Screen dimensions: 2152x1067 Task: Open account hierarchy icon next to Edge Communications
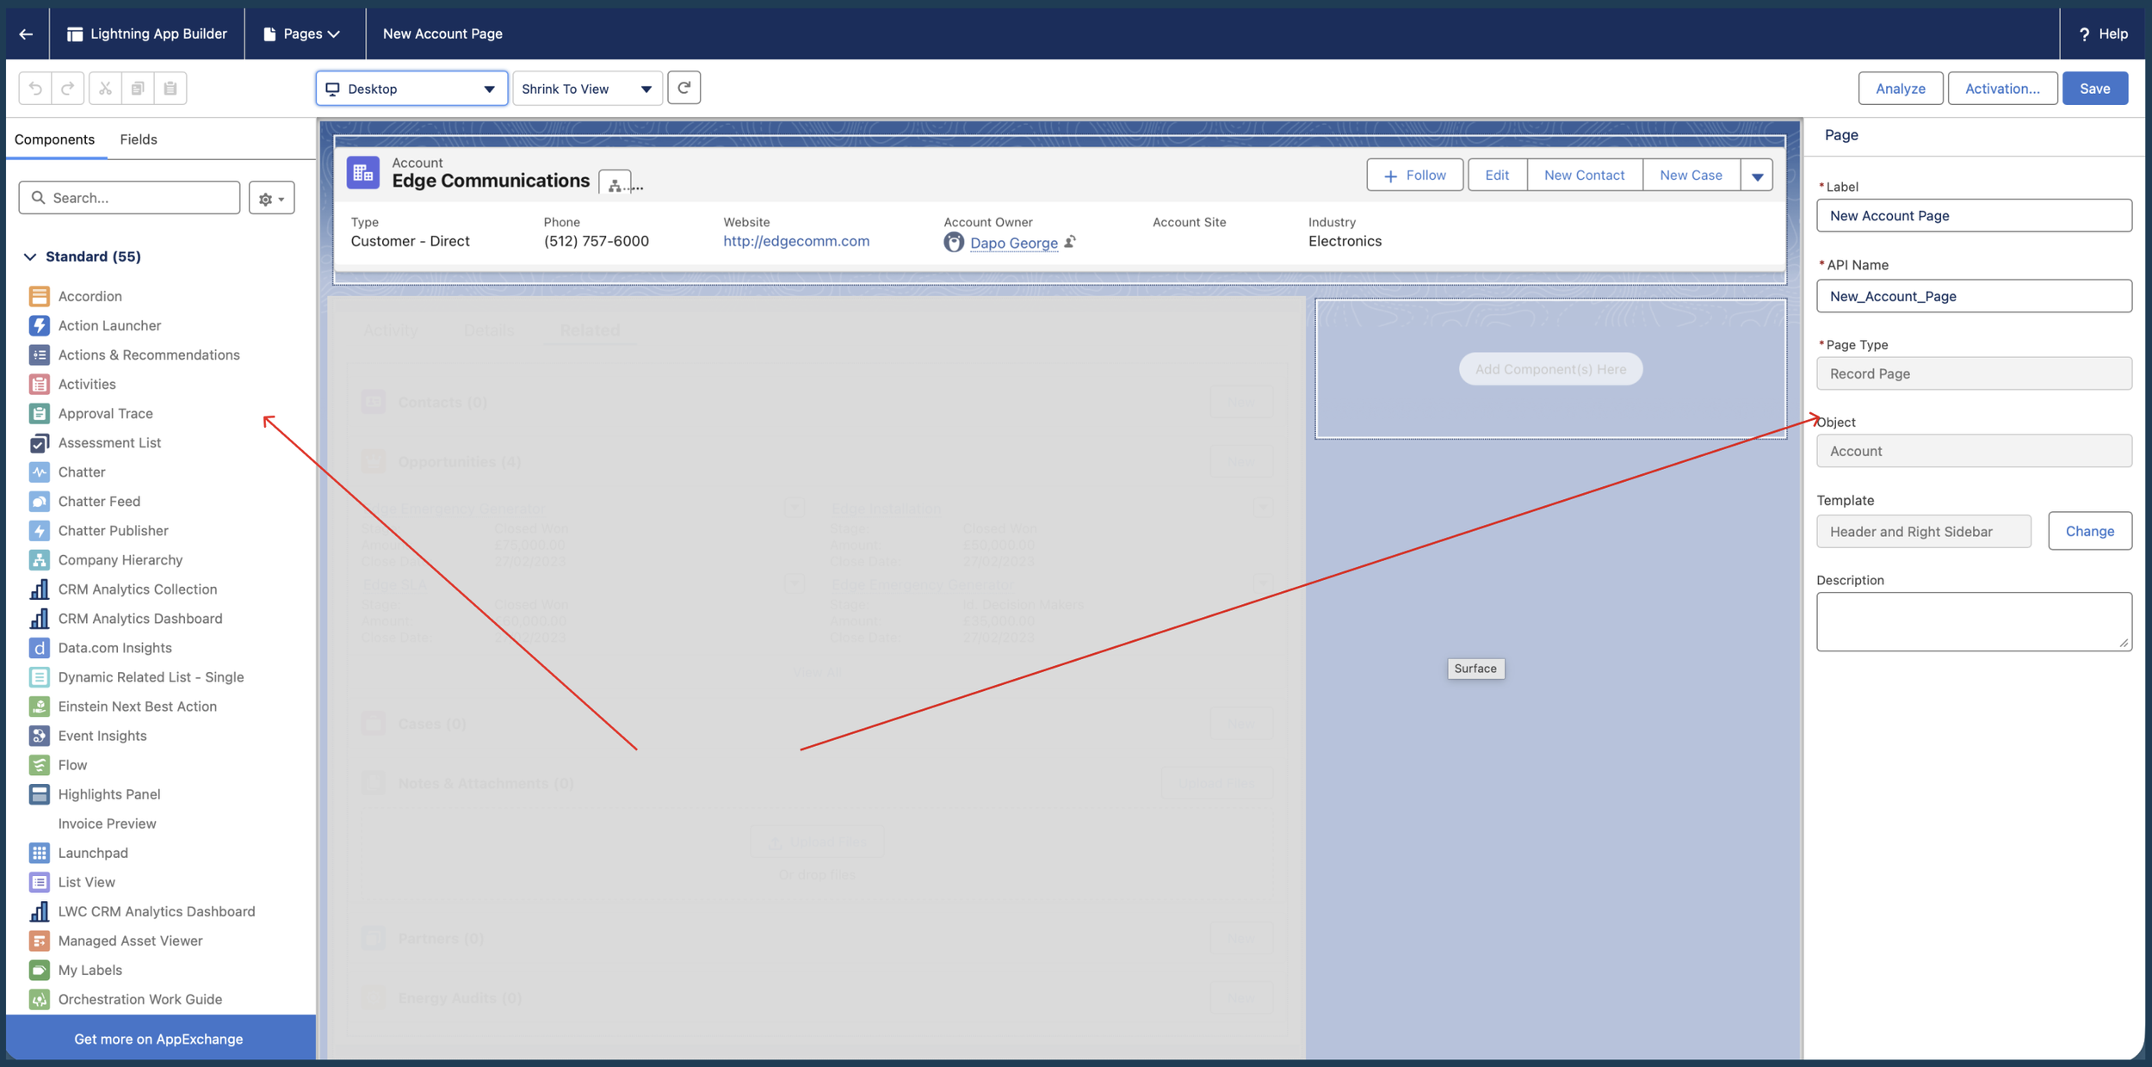click(615, 184)
